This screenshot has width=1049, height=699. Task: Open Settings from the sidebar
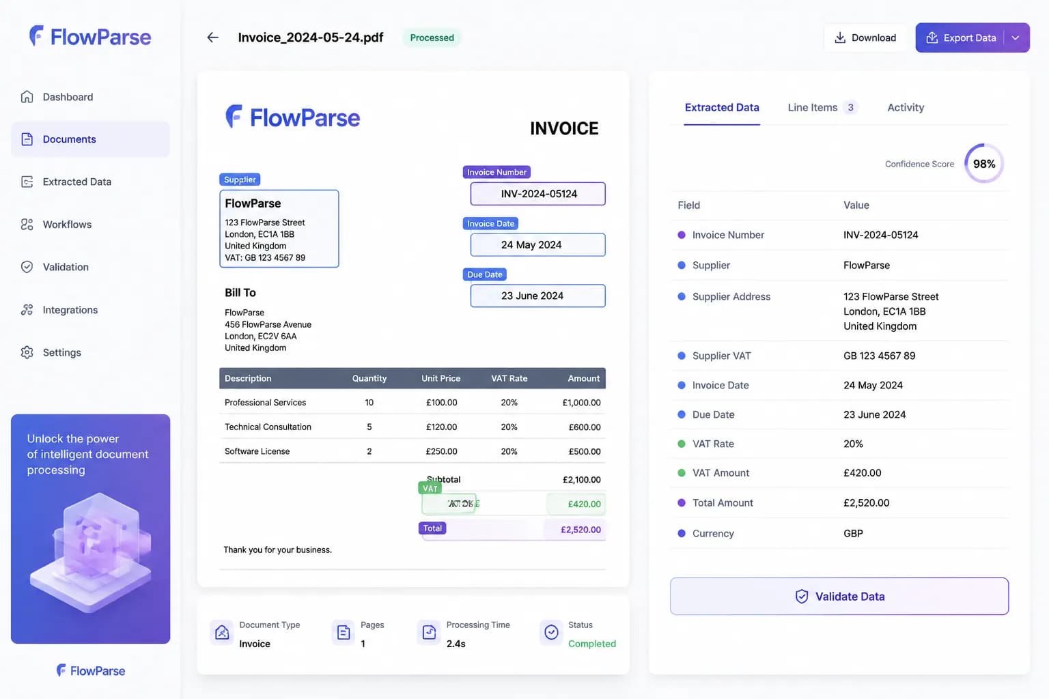[x=90, y=352]
